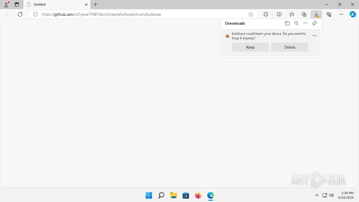359x202 pixels.
Task: Select the Untitled browser tab
Action: click(57, 4)
